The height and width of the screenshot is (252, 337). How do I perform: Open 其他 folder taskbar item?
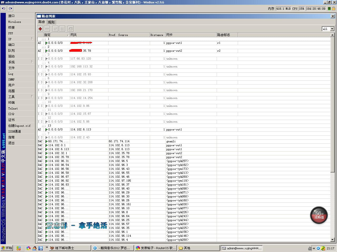click(199, 248)
